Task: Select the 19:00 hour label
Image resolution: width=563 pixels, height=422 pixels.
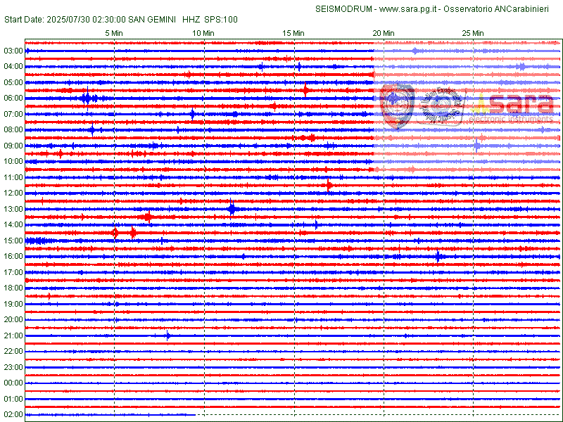Action: pyautogui.click(x=13, y=304)
